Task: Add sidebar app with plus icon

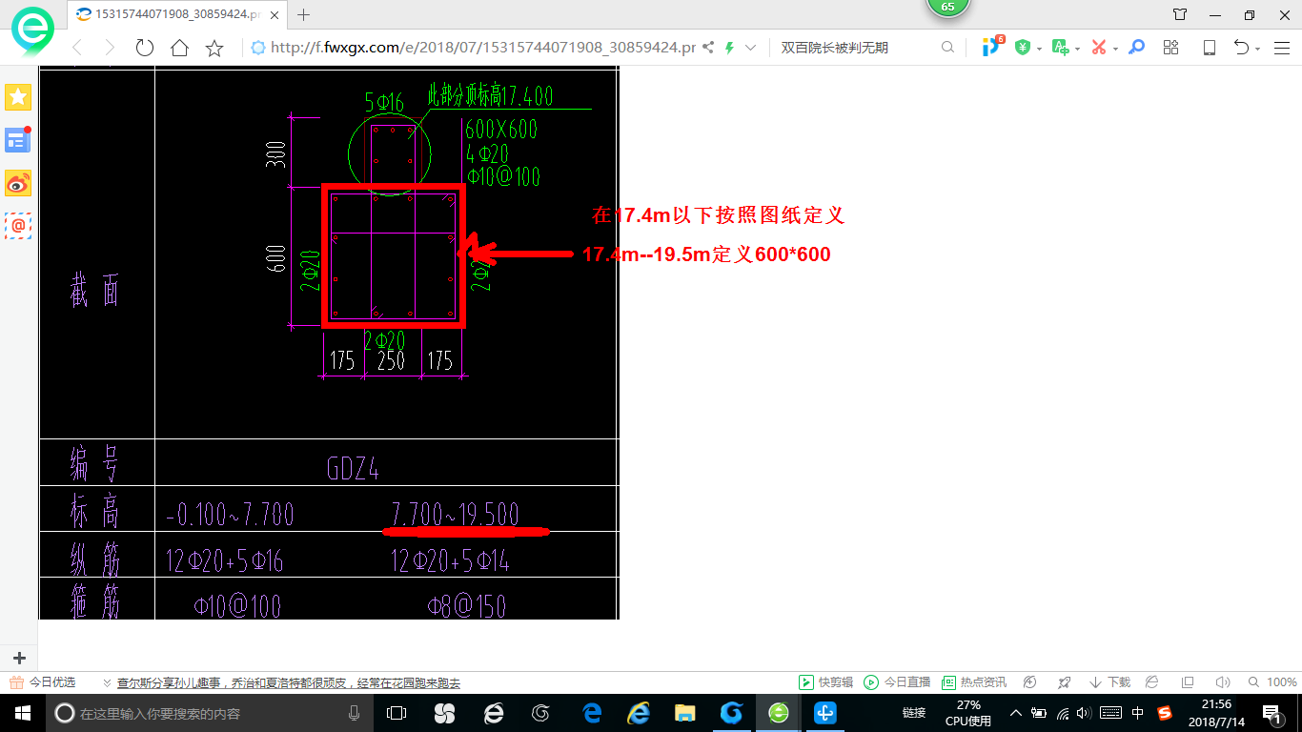Action: coord(19,658)
